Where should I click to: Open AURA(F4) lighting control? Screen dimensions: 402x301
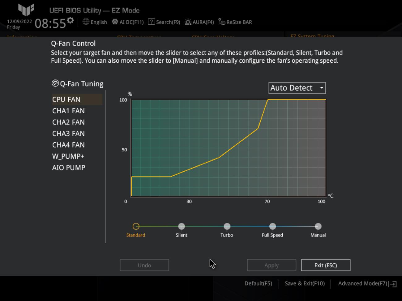[x=199, y=22]
